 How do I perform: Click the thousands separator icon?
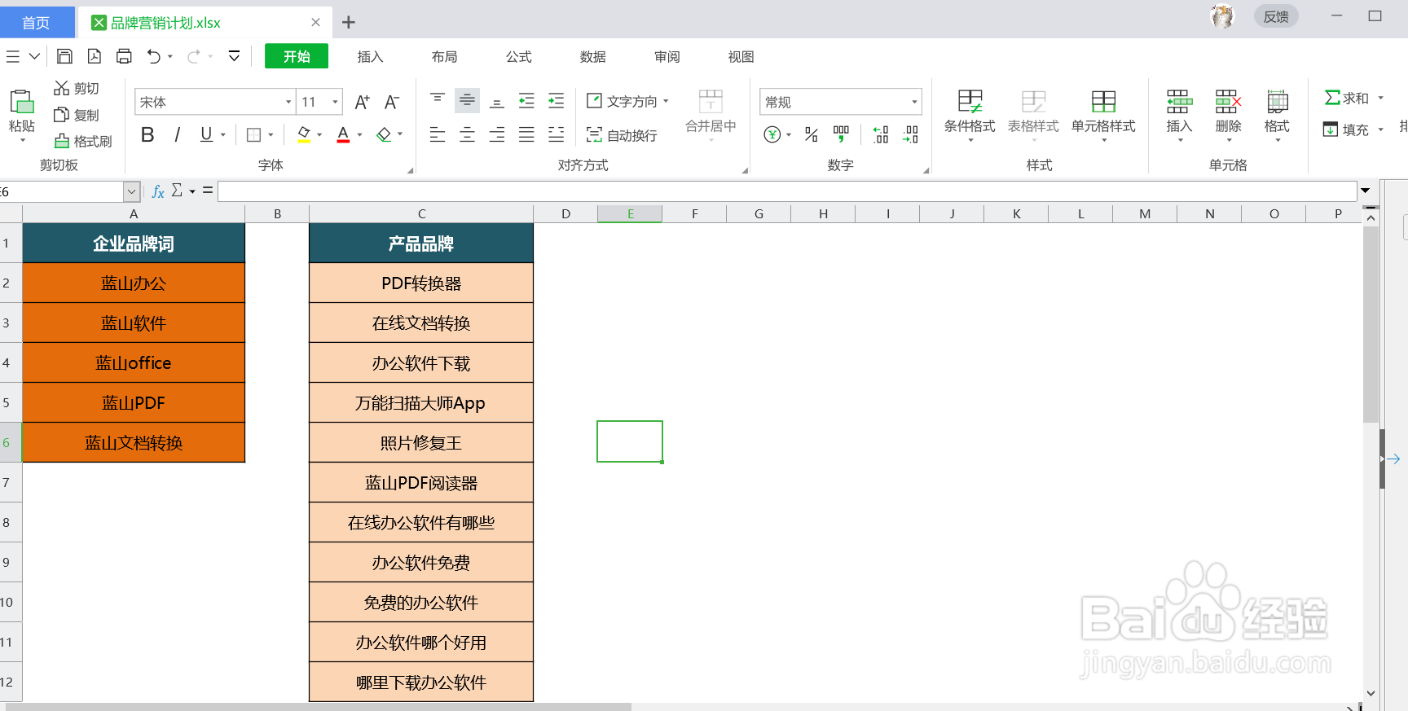(x=841, y=134)
